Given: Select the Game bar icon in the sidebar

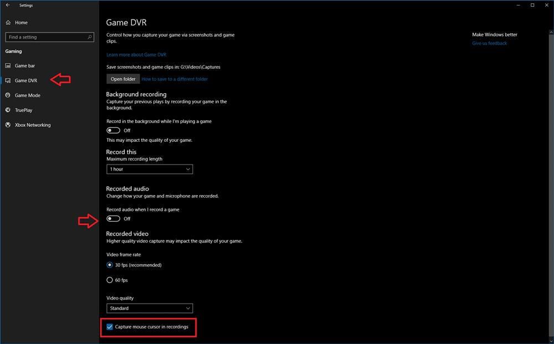Looking at the screenshot, I should (8, 65).
